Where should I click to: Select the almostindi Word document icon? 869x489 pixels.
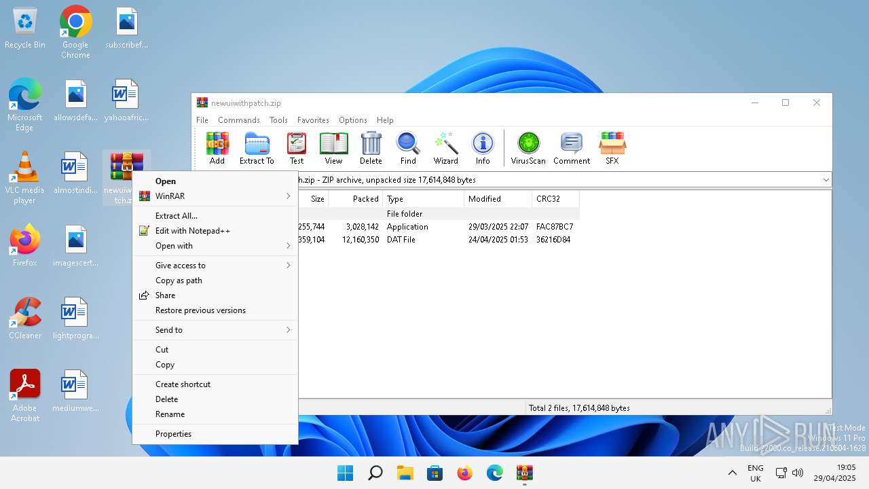76,173
